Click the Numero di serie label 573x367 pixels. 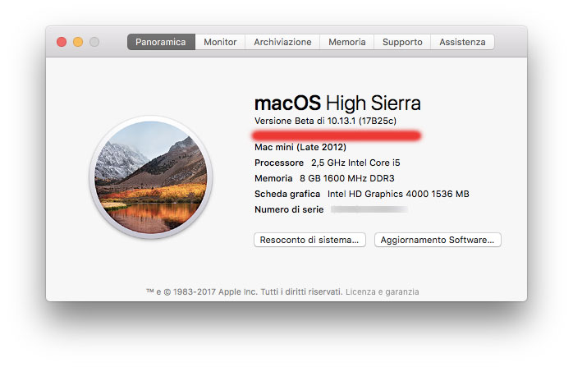tap(289, 209)
